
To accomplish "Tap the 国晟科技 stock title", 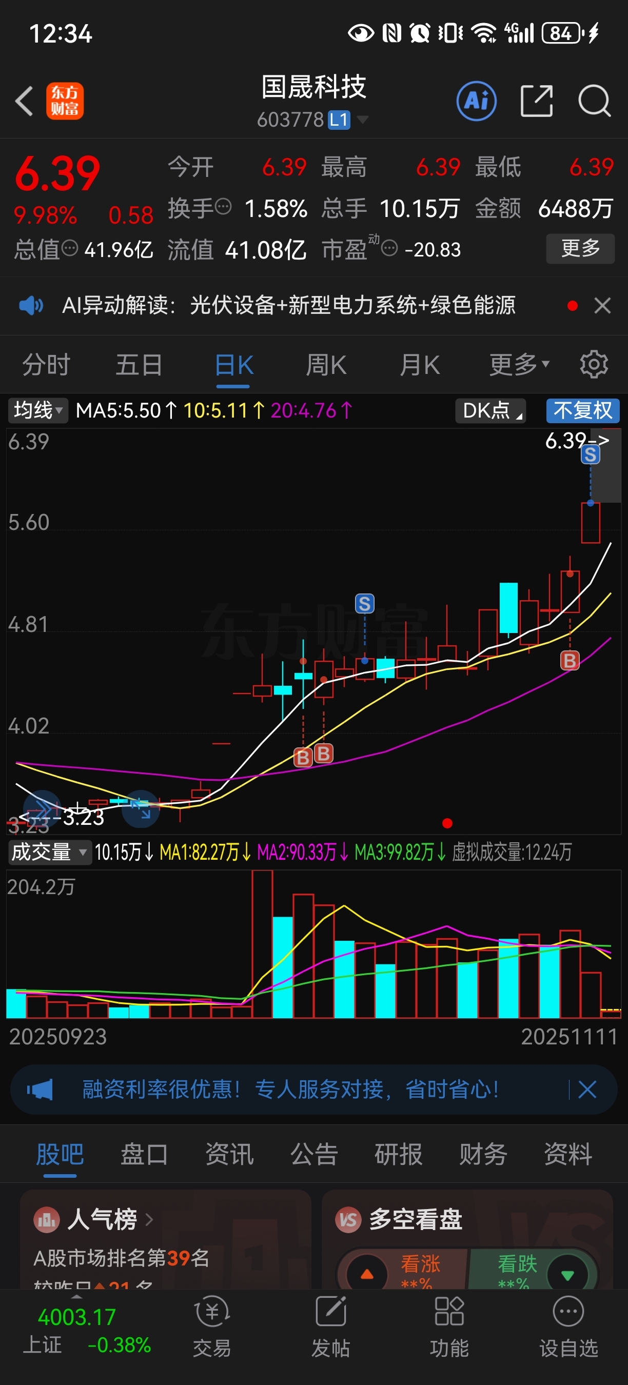I will 313,87.
